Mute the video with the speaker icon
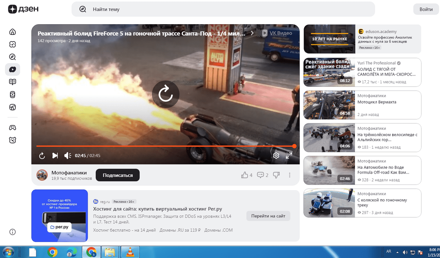 coord(67,156)
